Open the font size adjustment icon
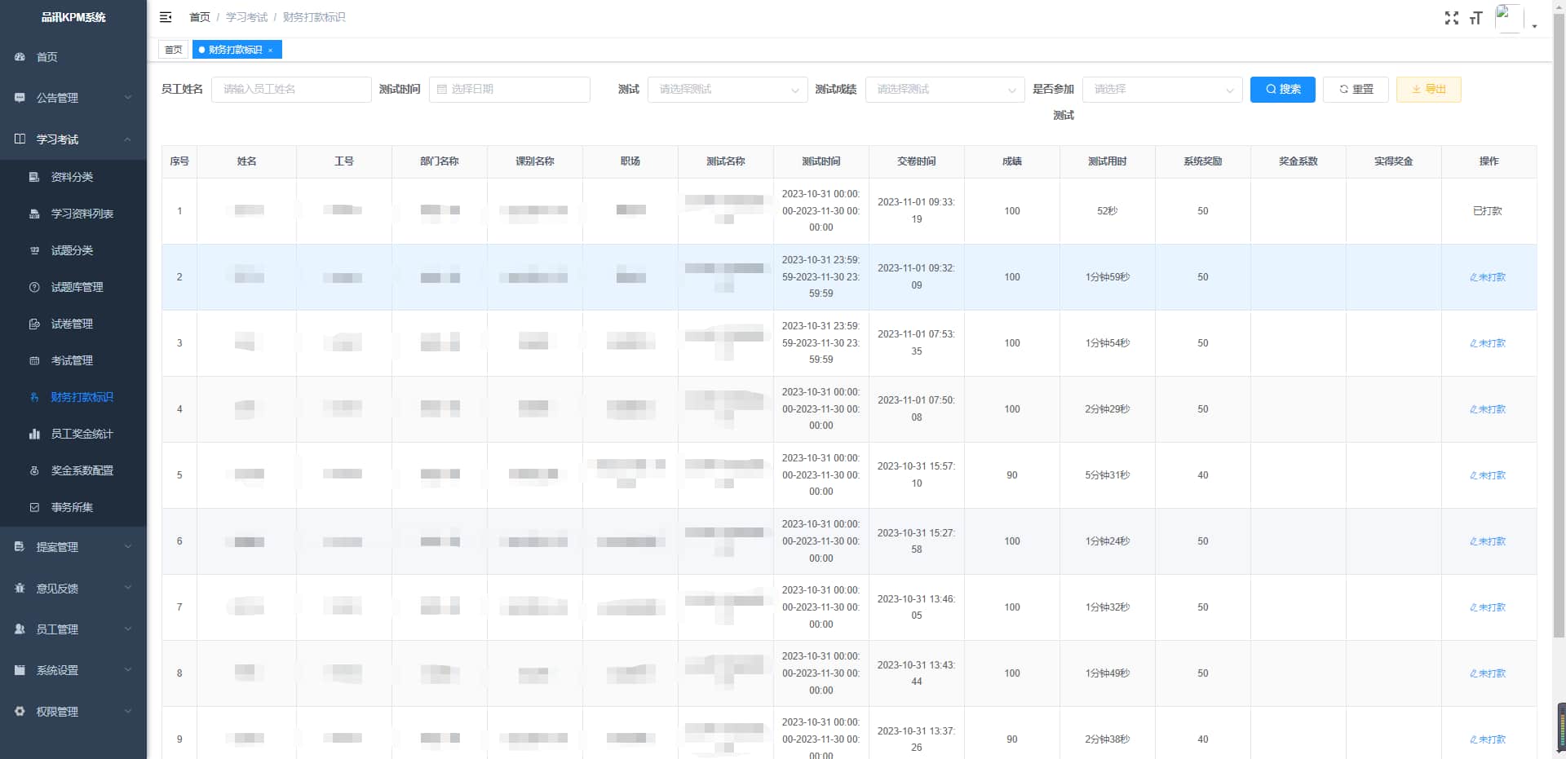The width and height of the screenshot is (1566, 759). click(x=1475, y=18)
